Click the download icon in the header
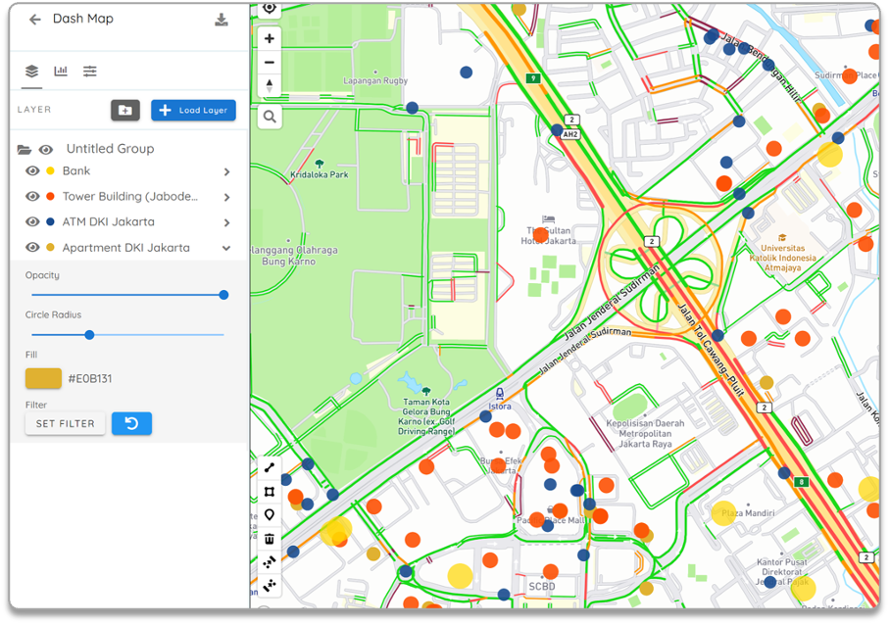The width and height of the screenshot is (890, 625). tap(222, 20)
